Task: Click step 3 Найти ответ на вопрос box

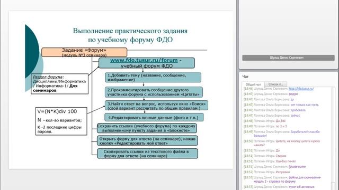Action: pyautogui.click(x=156, y=106)
